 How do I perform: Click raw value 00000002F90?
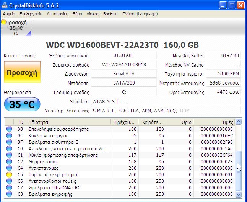[x=217, y=142]
